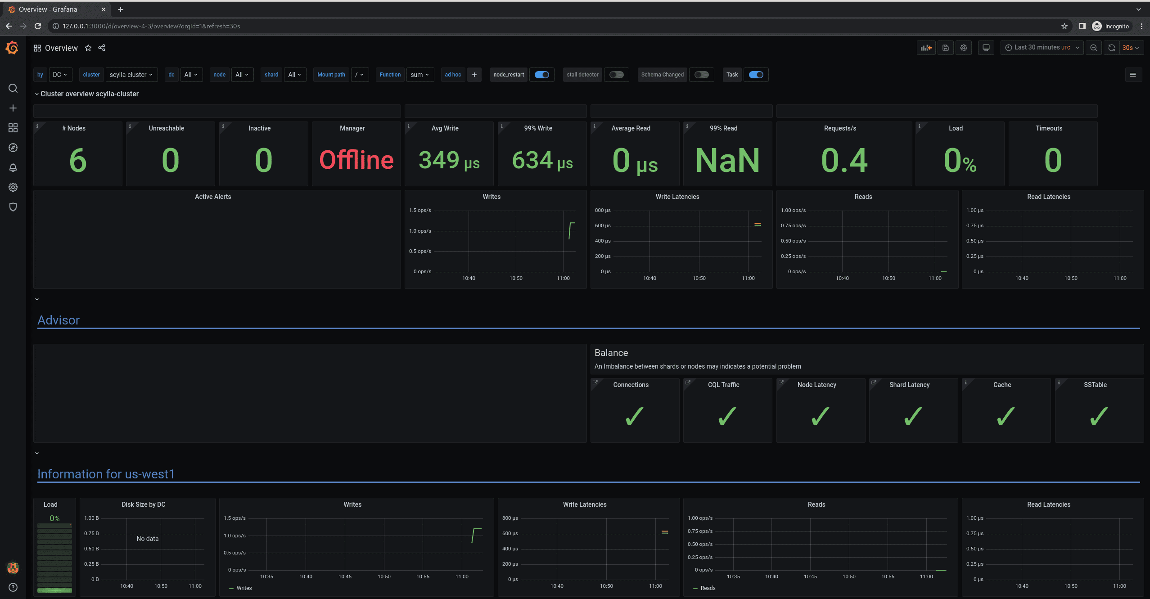
Task: Open the Alerting bell icon
Action: (x=13, y=167)
